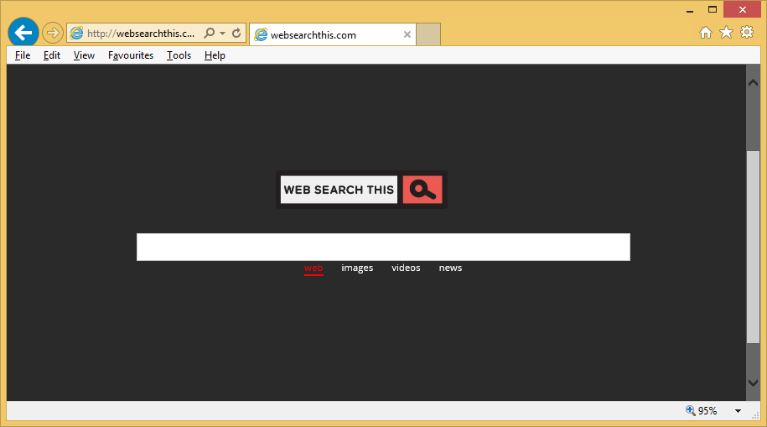Close the websearchthis.com tab
This screenshot has width=767, height=427.
tap(407, 34)
